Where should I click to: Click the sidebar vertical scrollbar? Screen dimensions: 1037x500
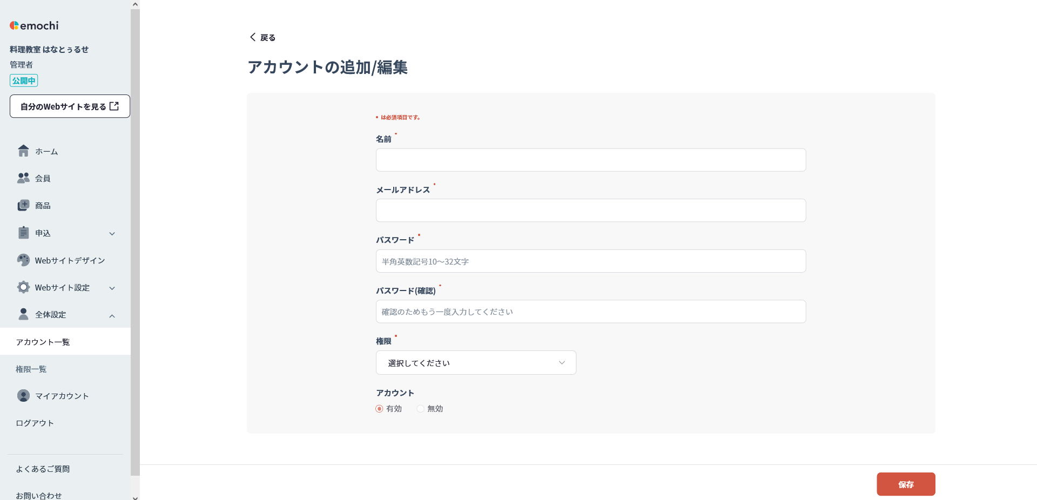pyautogui.click(x=135, y=242)
